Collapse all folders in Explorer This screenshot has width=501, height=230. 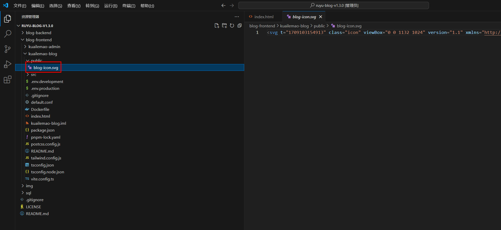(240, 26)
